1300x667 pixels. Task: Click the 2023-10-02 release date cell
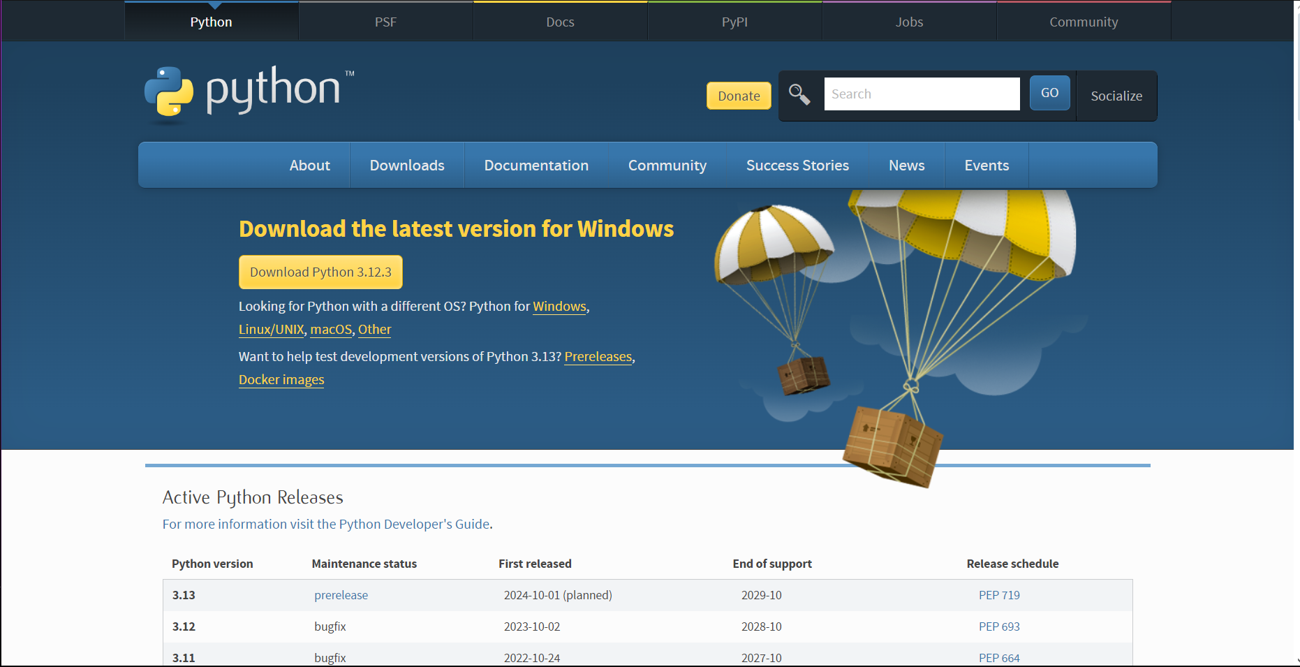point(532,626)
